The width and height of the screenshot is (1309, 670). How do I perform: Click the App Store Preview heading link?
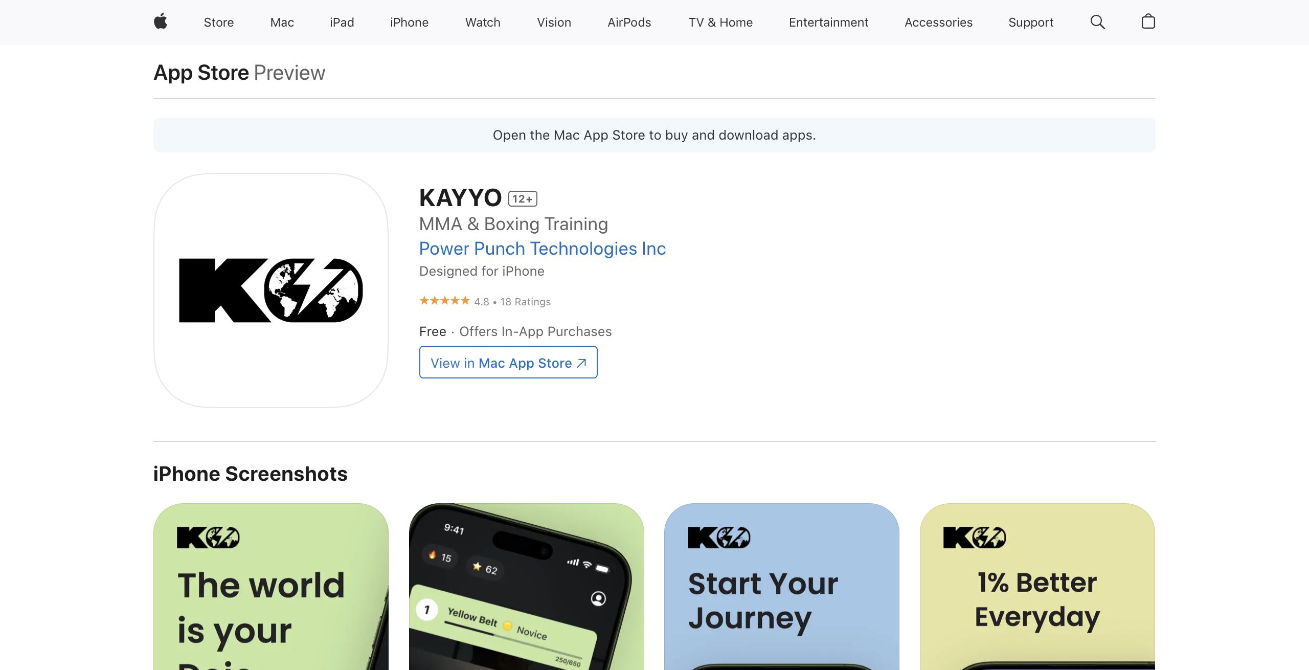click(239, 73)
